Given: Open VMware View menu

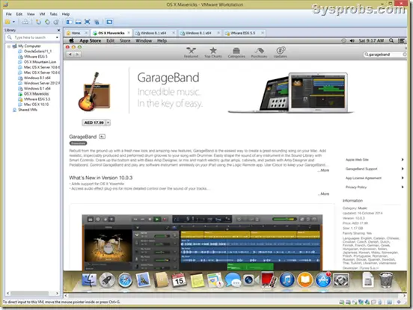Looking at the screenshot, I should pos(31,14).
